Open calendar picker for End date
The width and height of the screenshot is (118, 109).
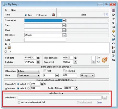38,62
